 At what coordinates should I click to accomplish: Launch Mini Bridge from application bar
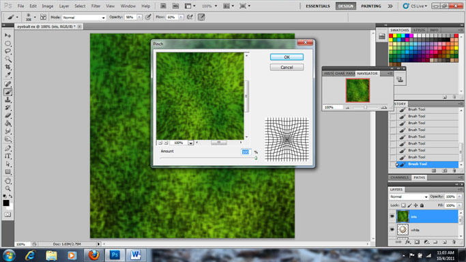pyautogui.click(x=175, y=6)
